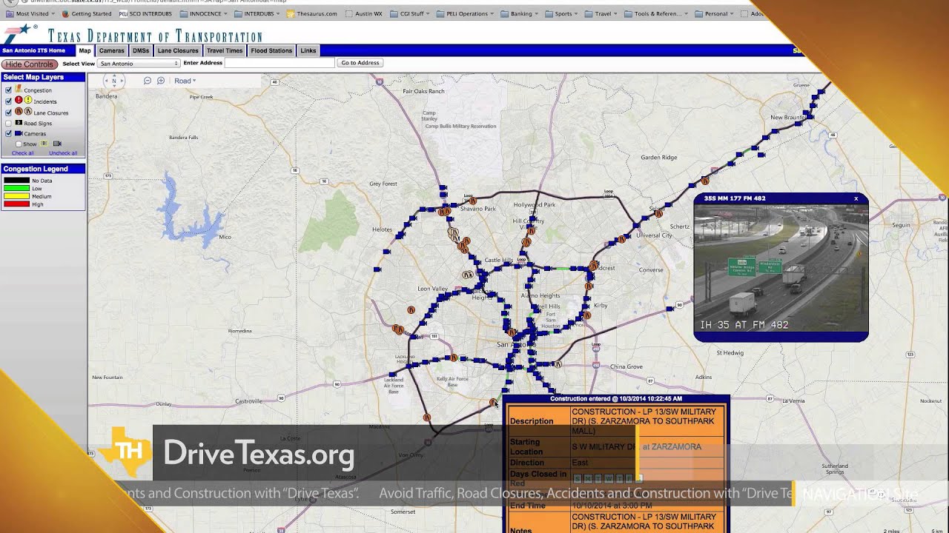Image resolution: width=949 pixels, height=533 pixels.
Task: Click the Congestion layer icon
Action: tap(19, 89)
